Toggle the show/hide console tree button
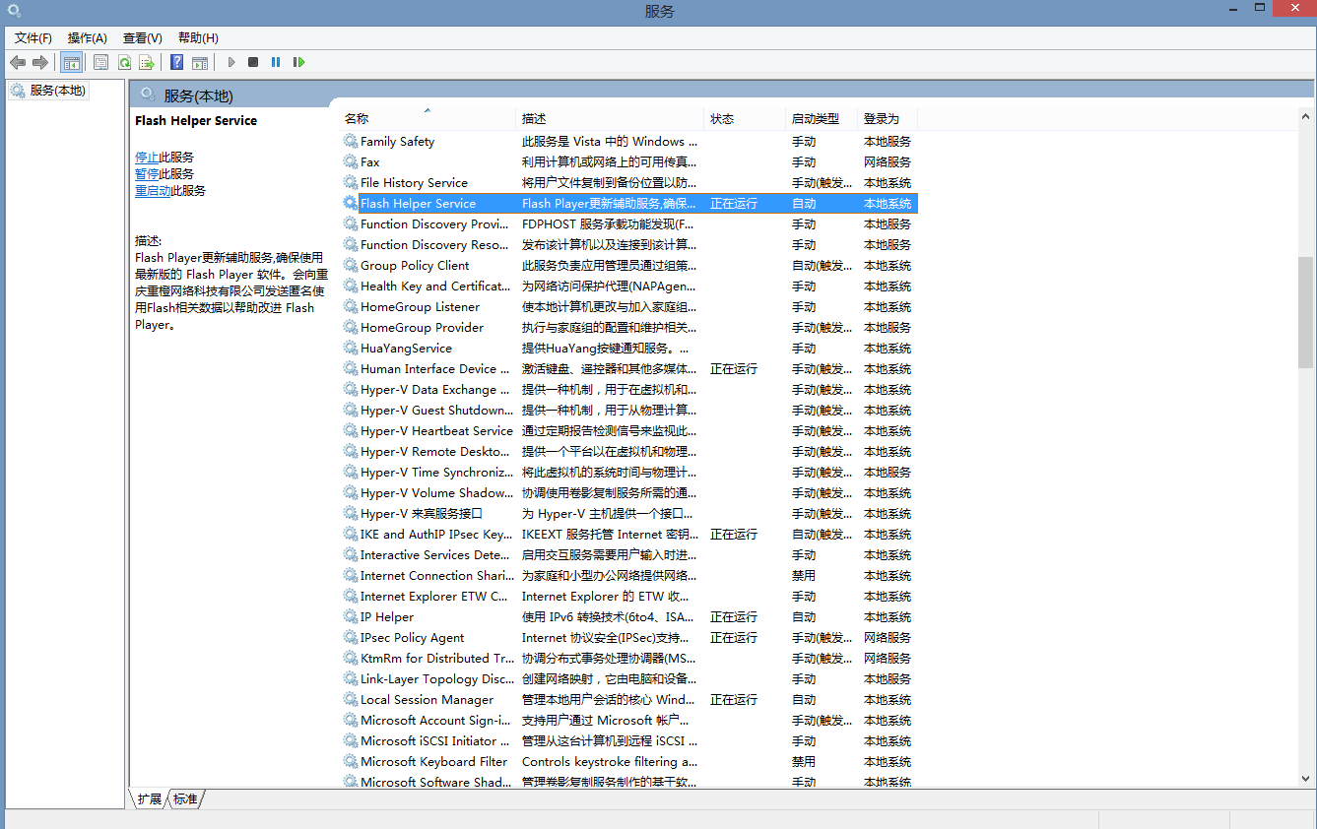This screenshot has width=1317, height=829. (x=71, y=62)
